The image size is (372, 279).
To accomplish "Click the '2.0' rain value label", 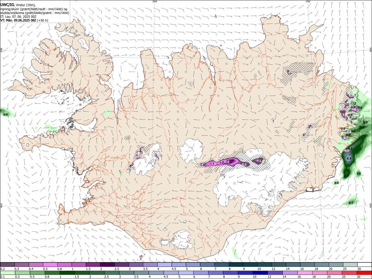I will click(346, 176).
